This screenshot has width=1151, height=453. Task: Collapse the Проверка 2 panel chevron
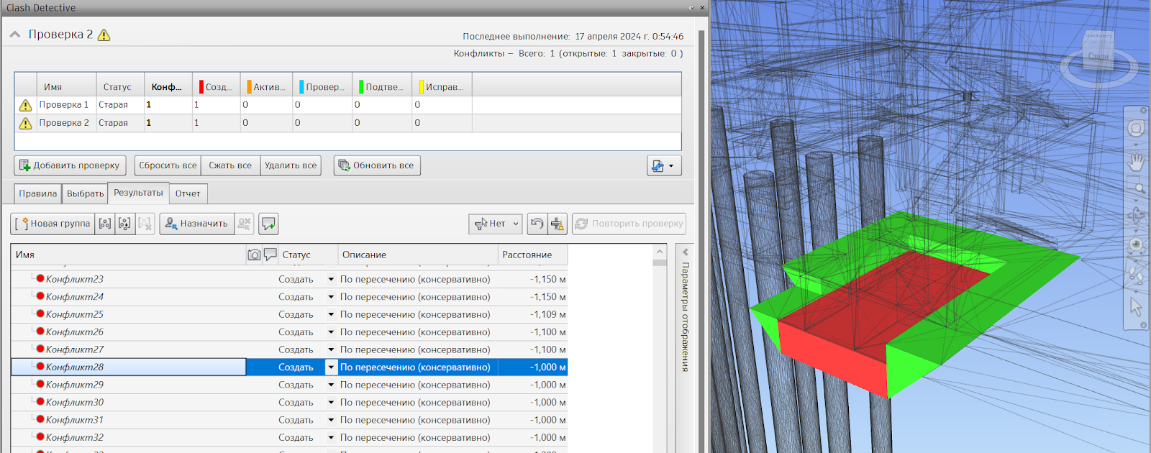[14, 35]
